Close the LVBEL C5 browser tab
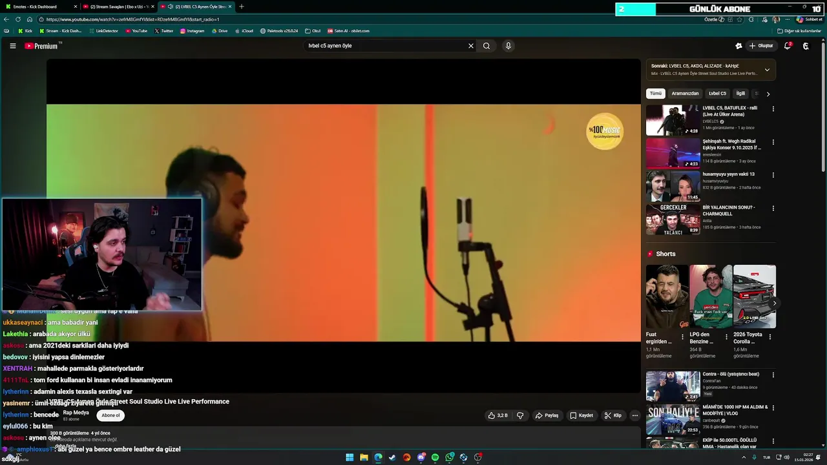Screen dimensions: 827x465 [230, 6]
